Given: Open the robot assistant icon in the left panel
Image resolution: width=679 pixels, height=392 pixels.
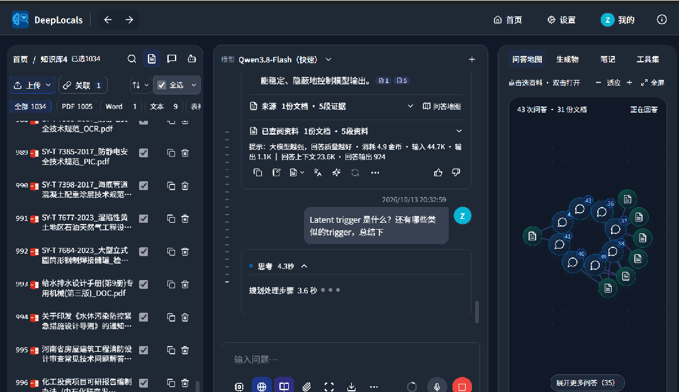Looking at the screenshot, I should [191, 59].
